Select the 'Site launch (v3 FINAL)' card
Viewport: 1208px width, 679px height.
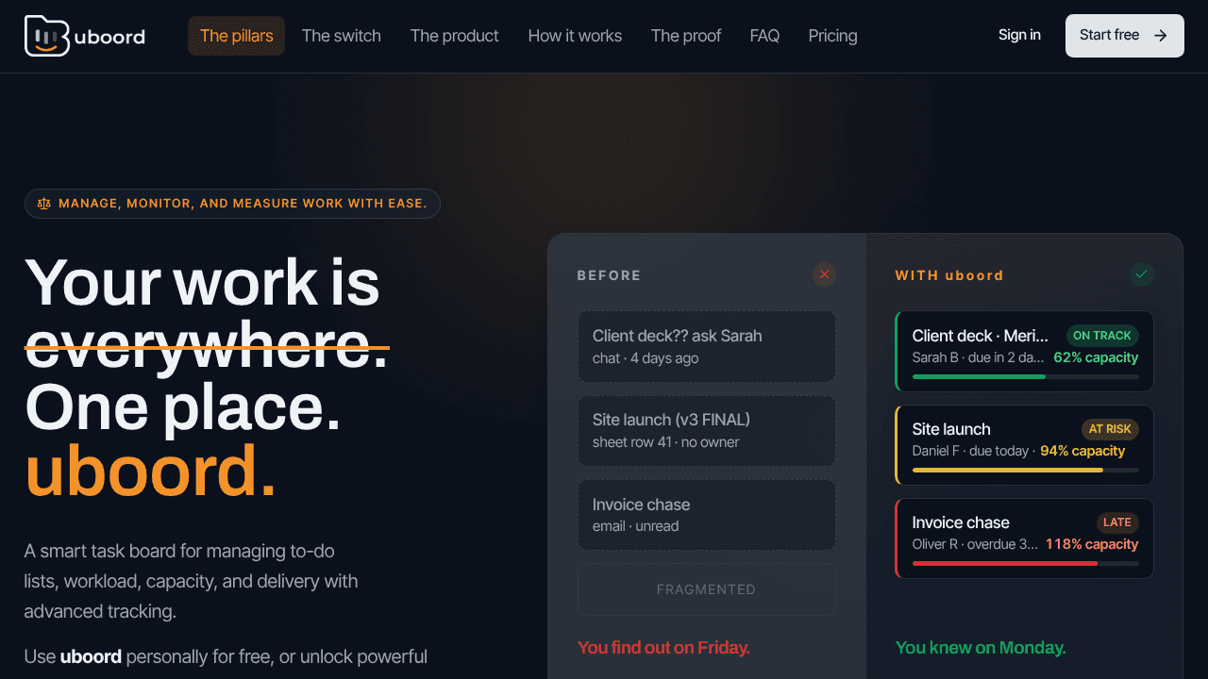point(706,430)
